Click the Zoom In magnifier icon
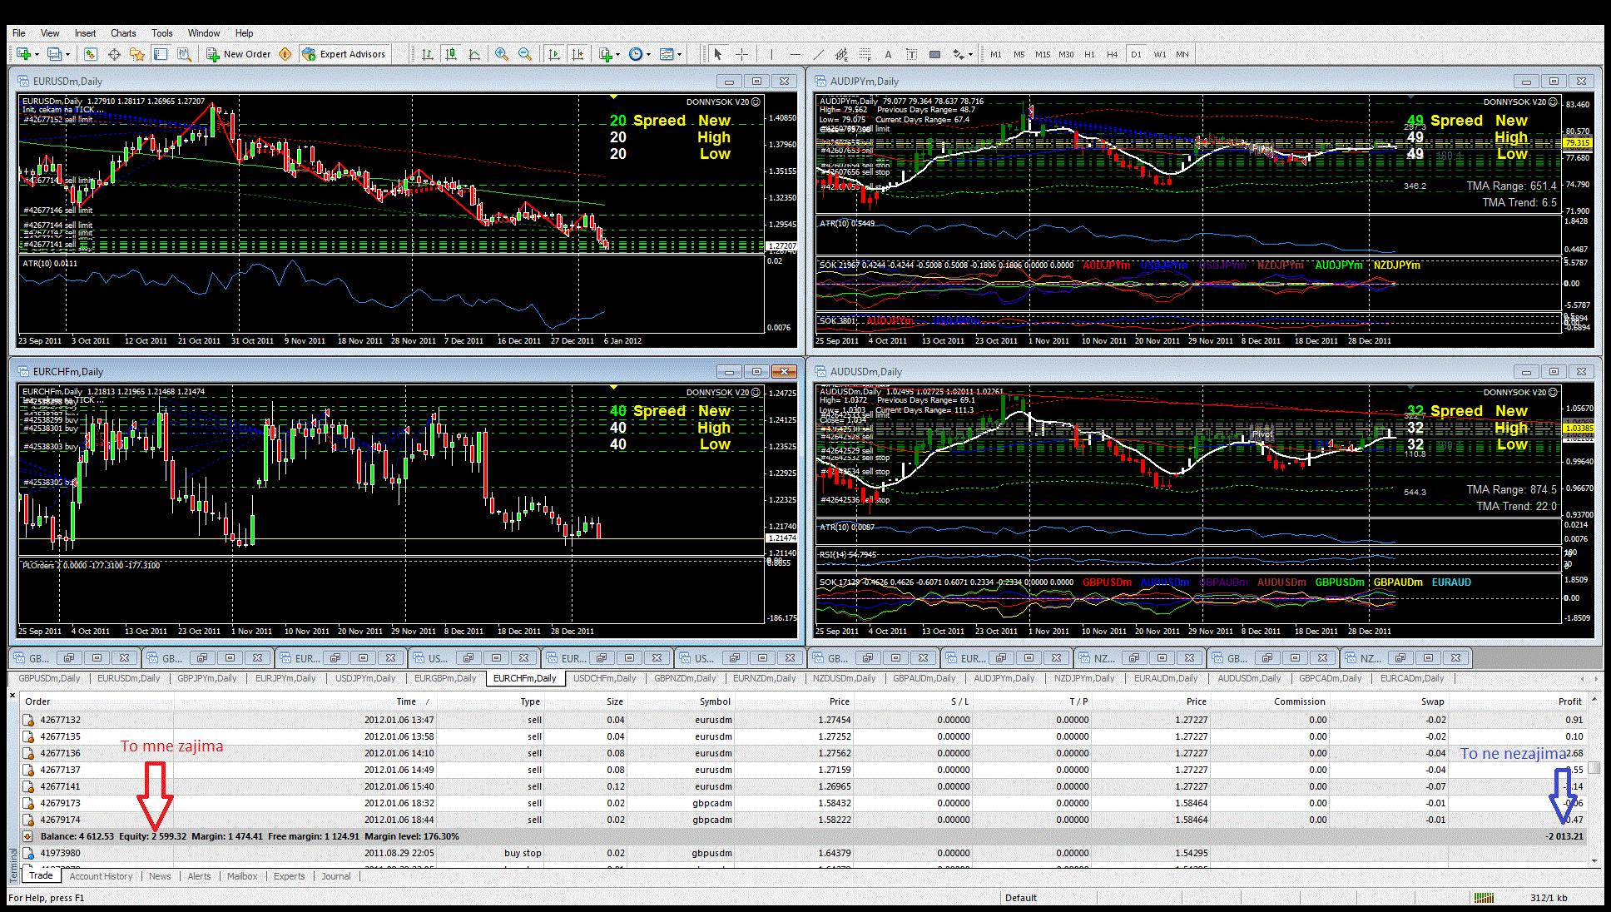This screenshot has width=1611, height=912. click(x=501, y=54)
